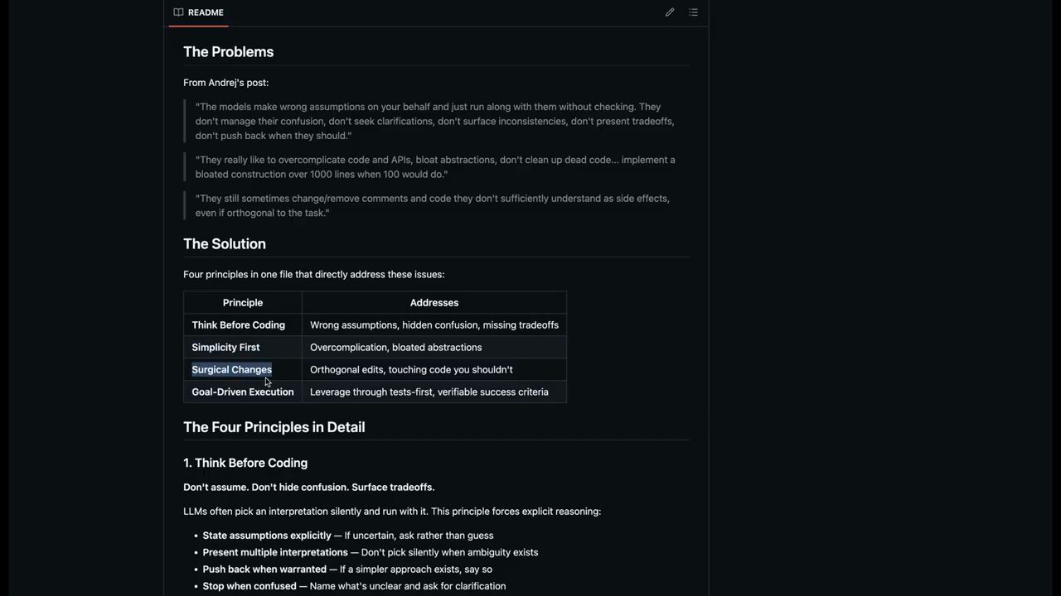Click the sentence "LLMs often pick an interpretation silently"
The height and width of the screenshot is (596, 1061).
(392, 512)
